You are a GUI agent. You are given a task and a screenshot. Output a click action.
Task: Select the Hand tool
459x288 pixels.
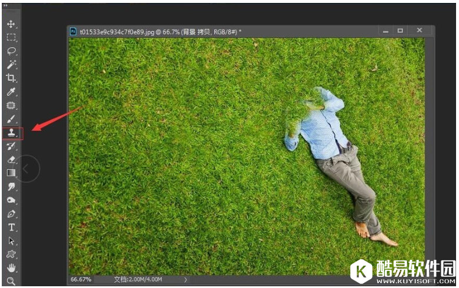11,268
